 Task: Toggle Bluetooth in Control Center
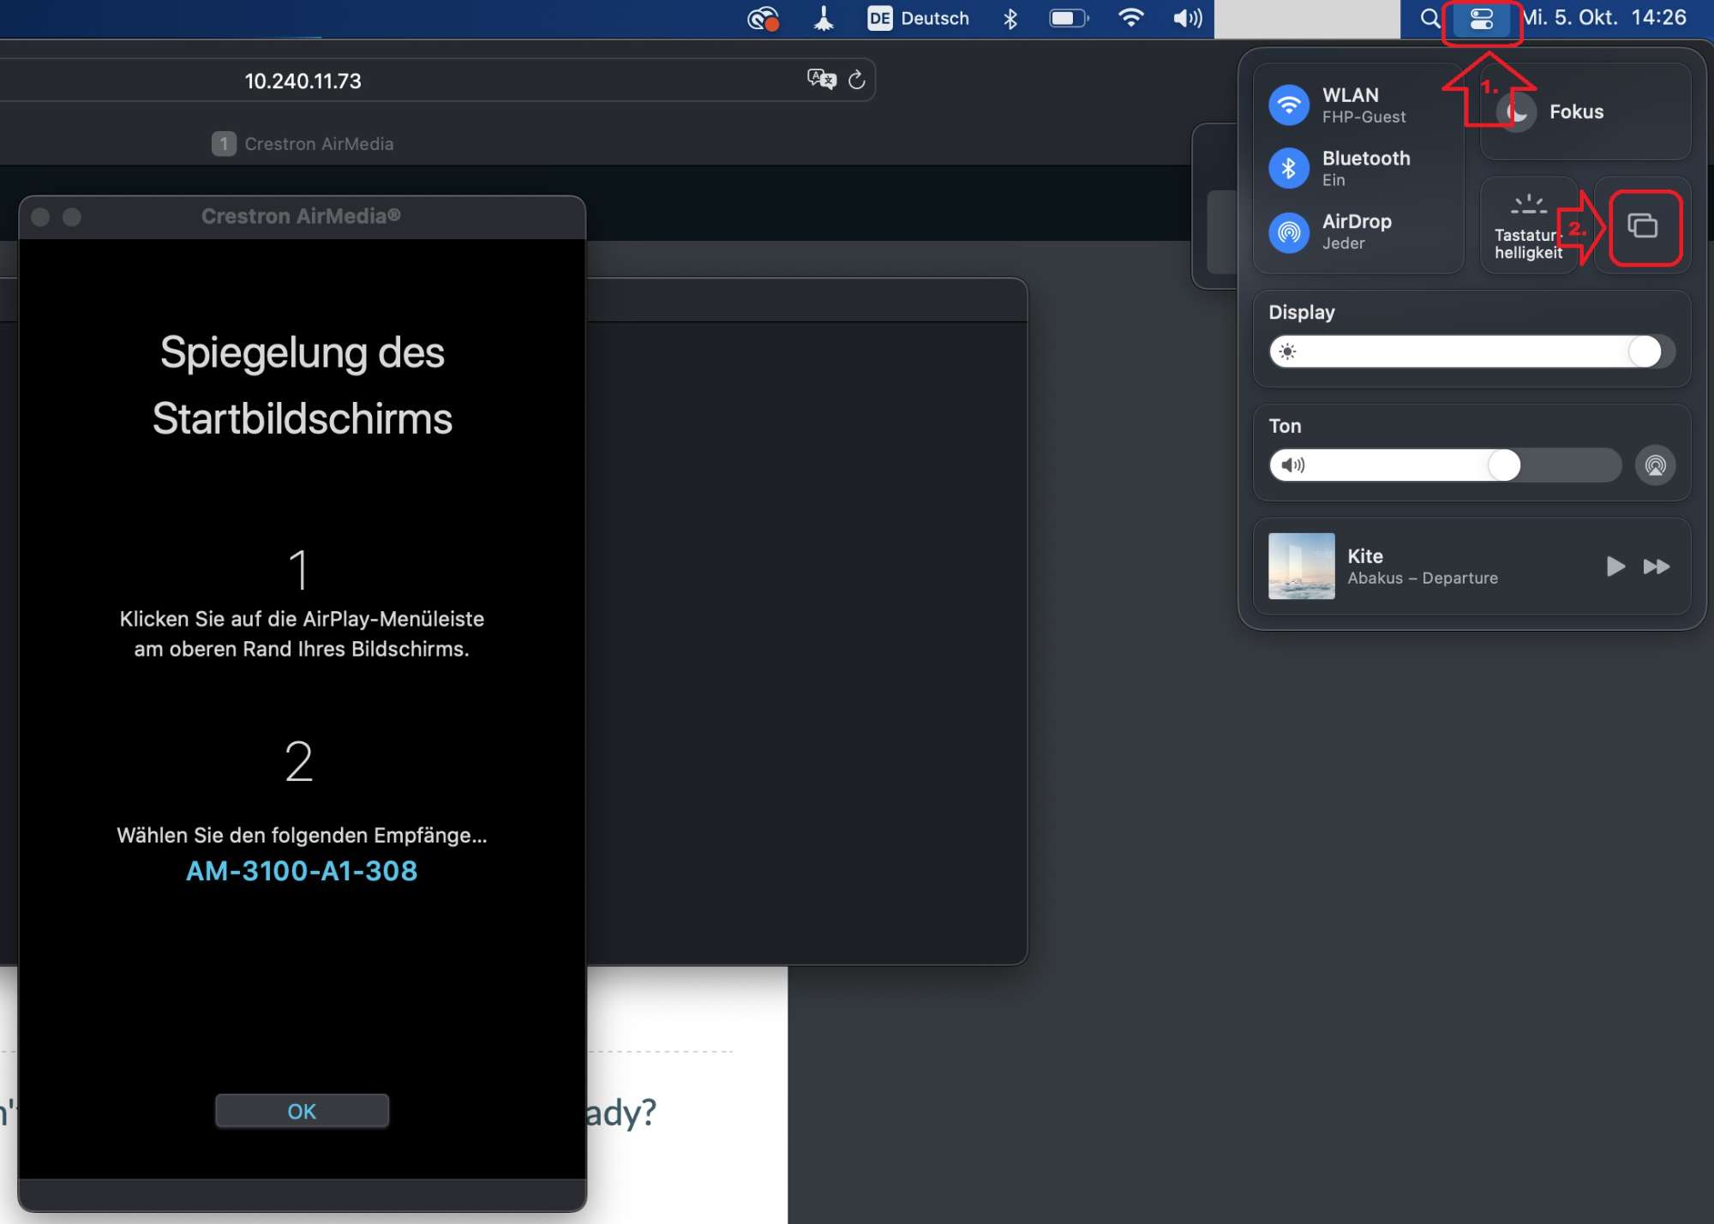coord(1289,168)
